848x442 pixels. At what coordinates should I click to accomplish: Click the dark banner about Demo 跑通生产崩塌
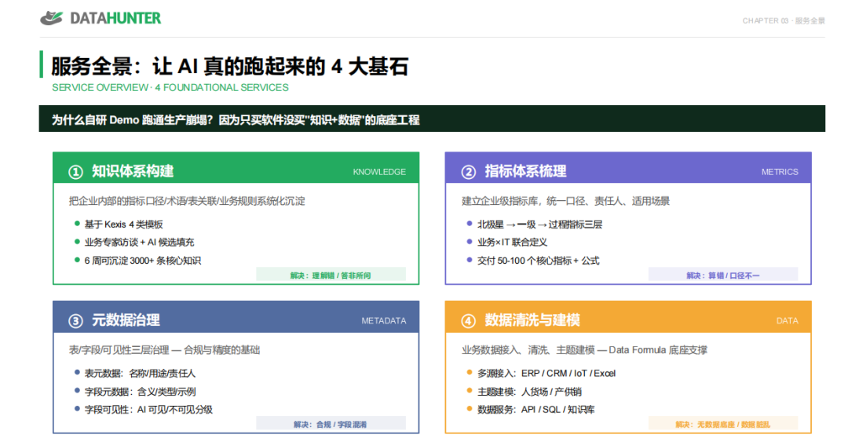[x=432, y=119]
